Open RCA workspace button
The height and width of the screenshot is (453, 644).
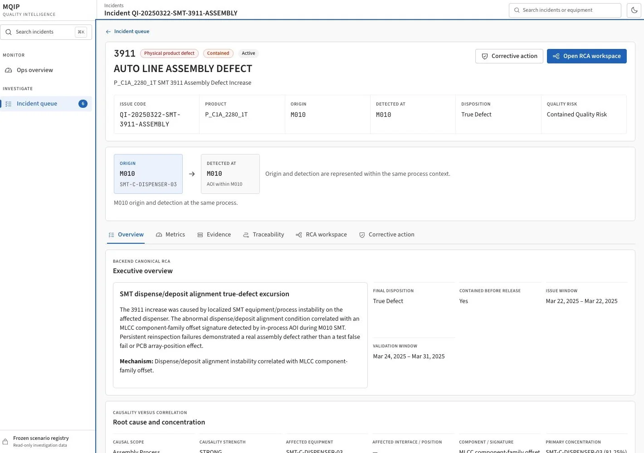[586, 56]
